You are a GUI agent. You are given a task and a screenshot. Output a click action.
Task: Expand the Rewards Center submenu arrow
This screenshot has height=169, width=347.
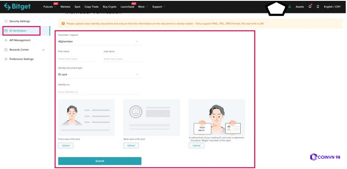(43, 50)
